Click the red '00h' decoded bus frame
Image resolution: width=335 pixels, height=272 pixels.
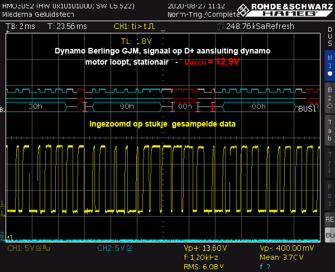coord(185,106)
